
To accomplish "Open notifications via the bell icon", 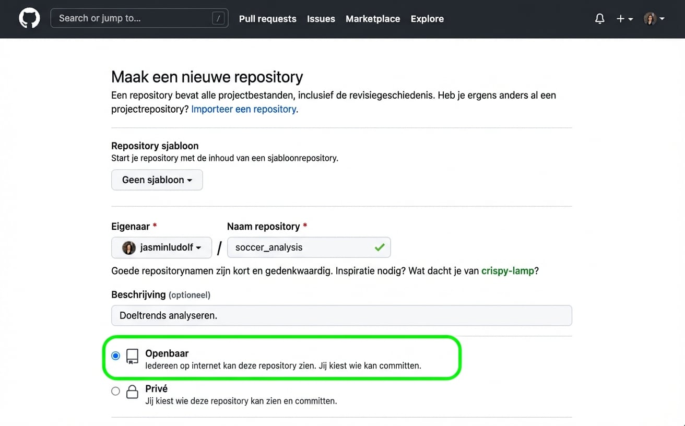I will pos(599,18).
